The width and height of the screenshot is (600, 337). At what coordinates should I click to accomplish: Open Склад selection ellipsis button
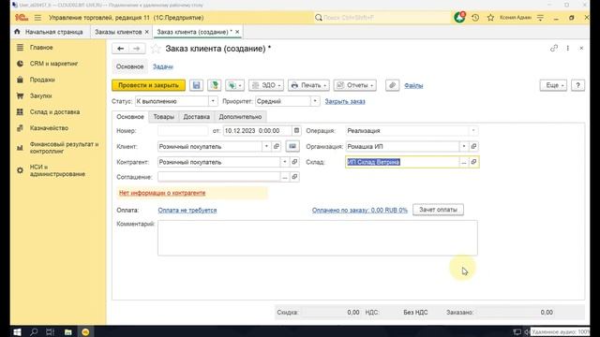point(464,162)
